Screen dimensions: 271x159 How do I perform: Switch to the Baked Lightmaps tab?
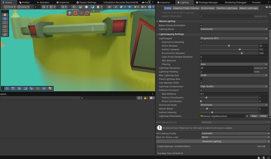click(248, 8)
